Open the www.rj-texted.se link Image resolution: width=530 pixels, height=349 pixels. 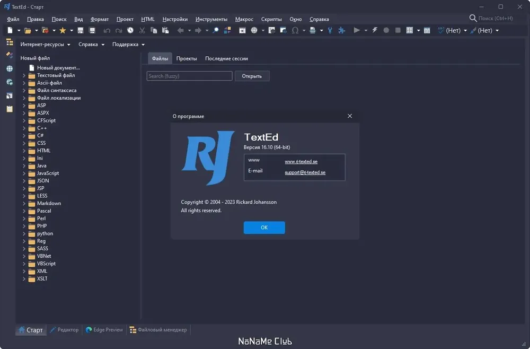point(301,162)
